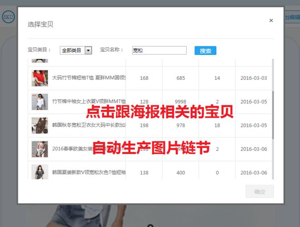The height and width of the screenshot is (227, 300).
Task: Click the sales cell 18
Action: pos(217,125)
